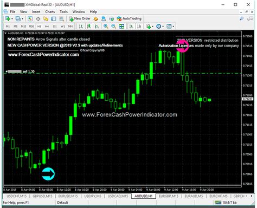Tile chart windows with the grid icon
The height and width of the screenshot is (208, 257).
pyautogui.click(x=121, y=27)
